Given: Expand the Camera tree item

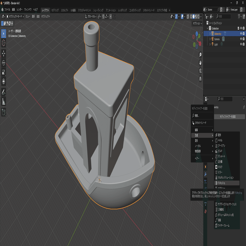Looking at the screenshot, I should point(210,39).
